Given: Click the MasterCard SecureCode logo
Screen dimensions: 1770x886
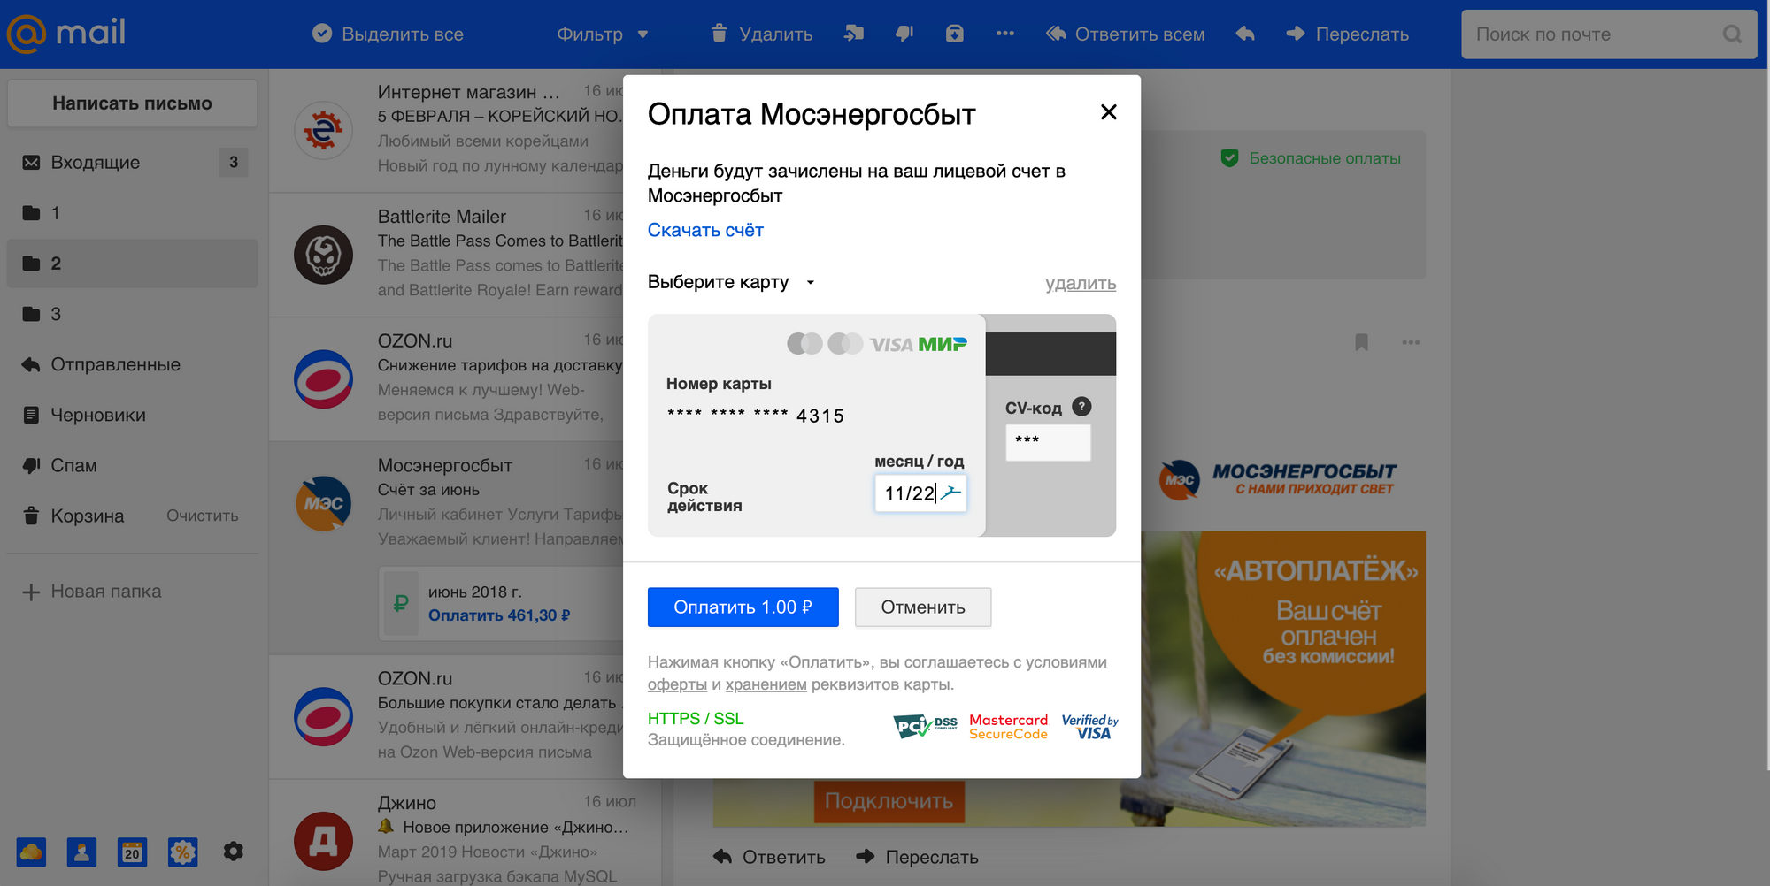Looking at the screenshot, I should (x=1008, y=727).
